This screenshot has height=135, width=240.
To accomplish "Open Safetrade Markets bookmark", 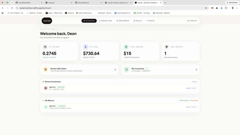I will [161, 13].
